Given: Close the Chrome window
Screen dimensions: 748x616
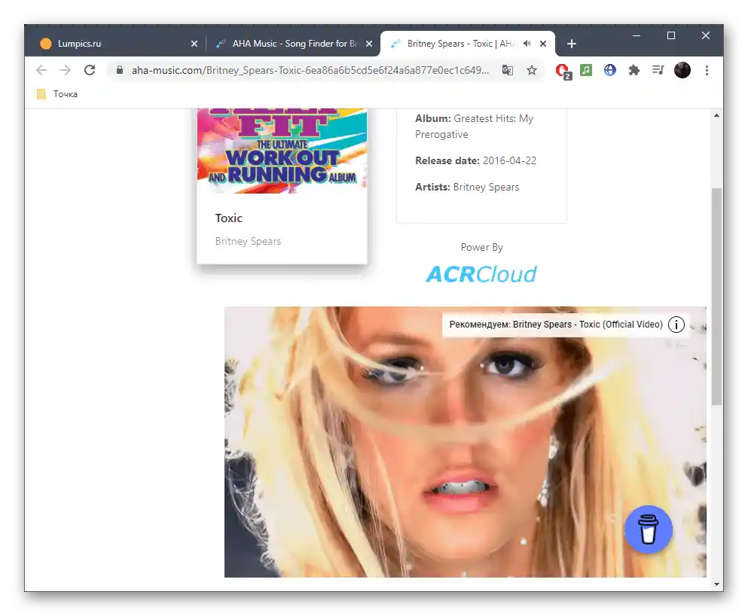Looking at the screenshot, I should [x=706, y=35].
